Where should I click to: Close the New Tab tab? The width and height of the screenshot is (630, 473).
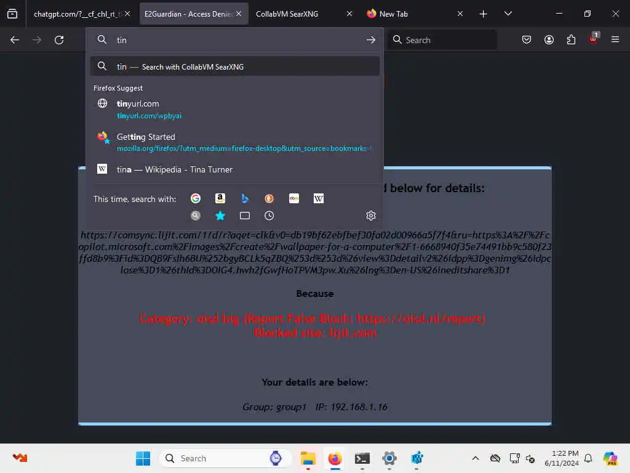click(460, 14)
